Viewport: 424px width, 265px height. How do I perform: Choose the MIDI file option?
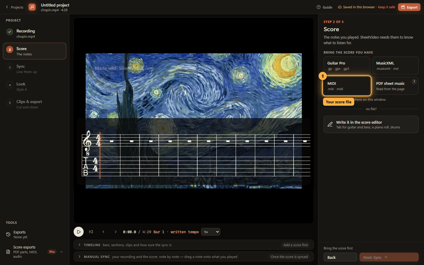347,86
